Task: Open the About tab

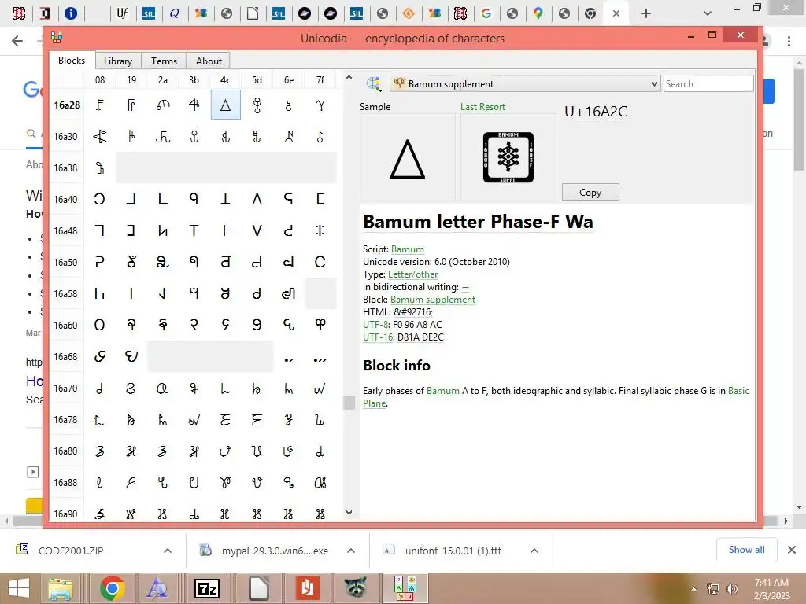Action: [209, 61]
